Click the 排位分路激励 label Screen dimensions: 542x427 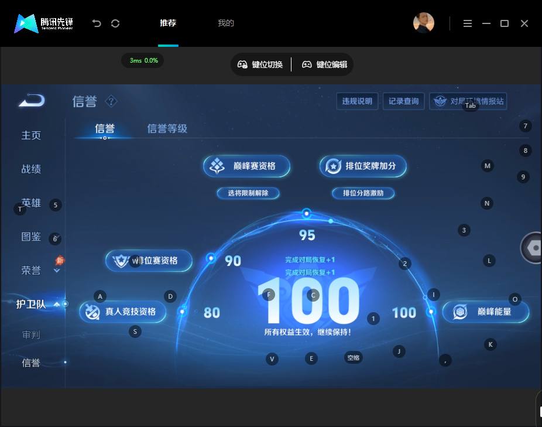point(363,193)
